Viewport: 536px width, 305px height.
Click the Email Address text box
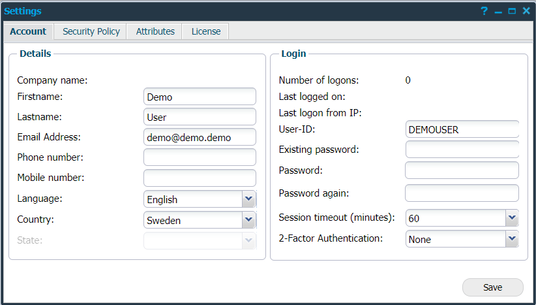[200, 137]
